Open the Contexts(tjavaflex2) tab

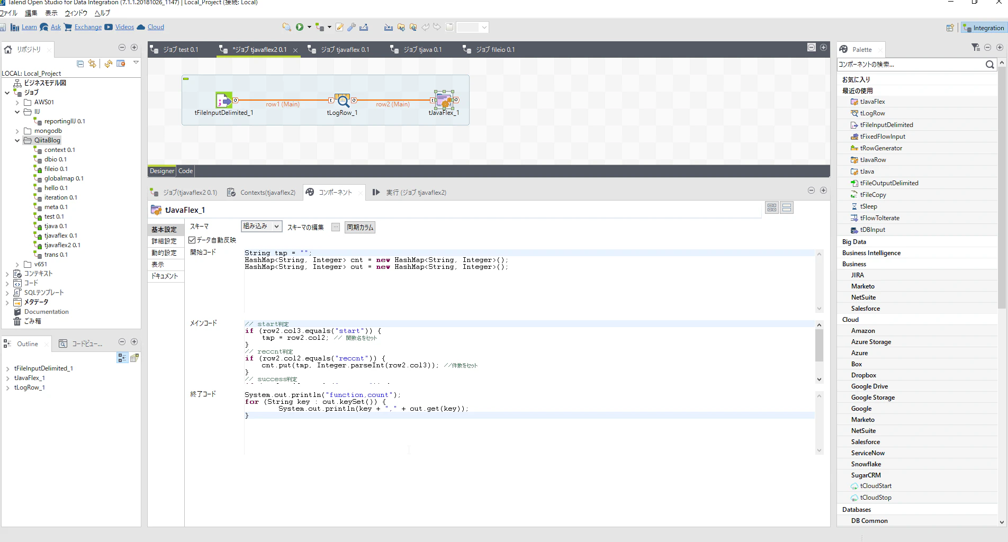262,193
